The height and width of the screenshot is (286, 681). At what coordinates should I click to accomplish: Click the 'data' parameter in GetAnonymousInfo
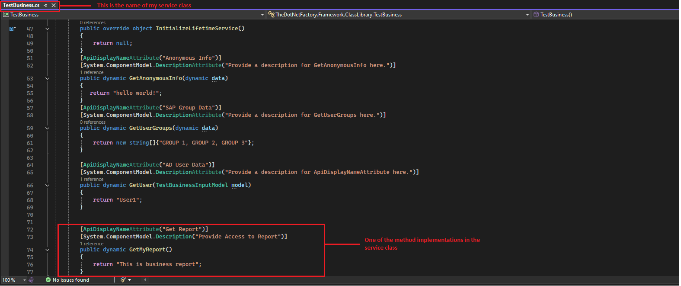pyautogui.click(x=218, y=78)
